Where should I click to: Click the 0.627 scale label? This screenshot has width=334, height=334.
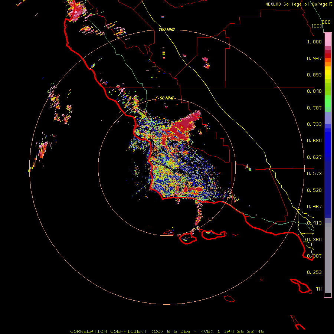pos(314,157)
